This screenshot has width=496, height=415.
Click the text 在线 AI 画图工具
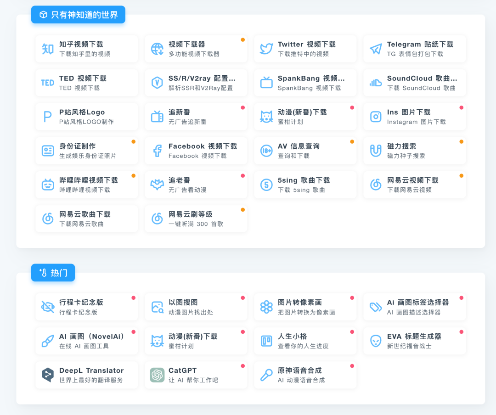84,346
